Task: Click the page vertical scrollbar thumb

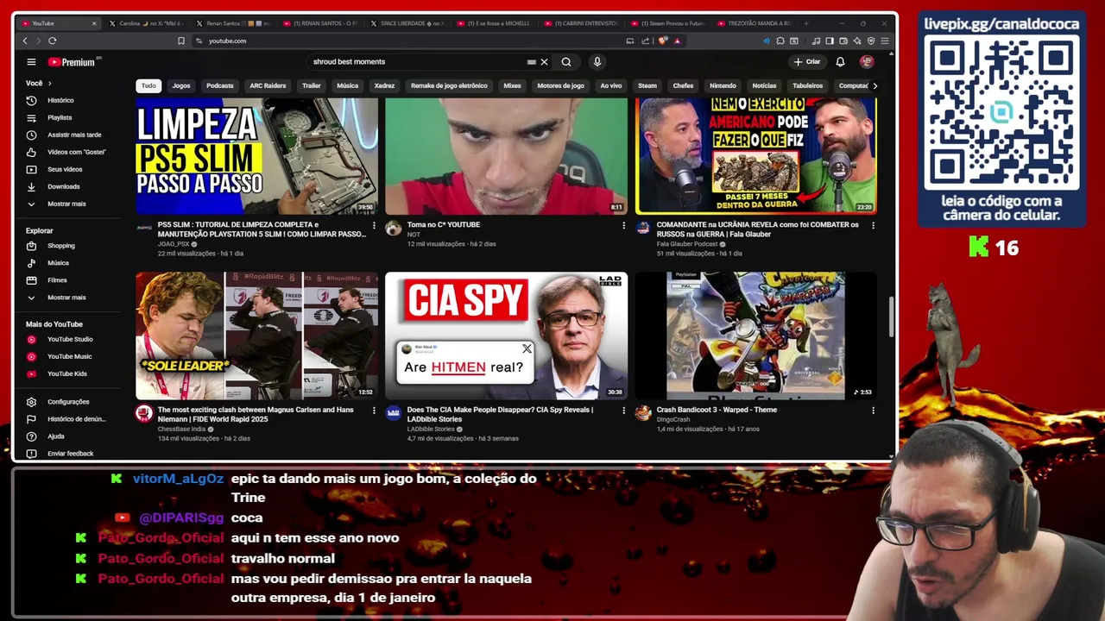Action: pyautogui.click(x=892, y=317)
